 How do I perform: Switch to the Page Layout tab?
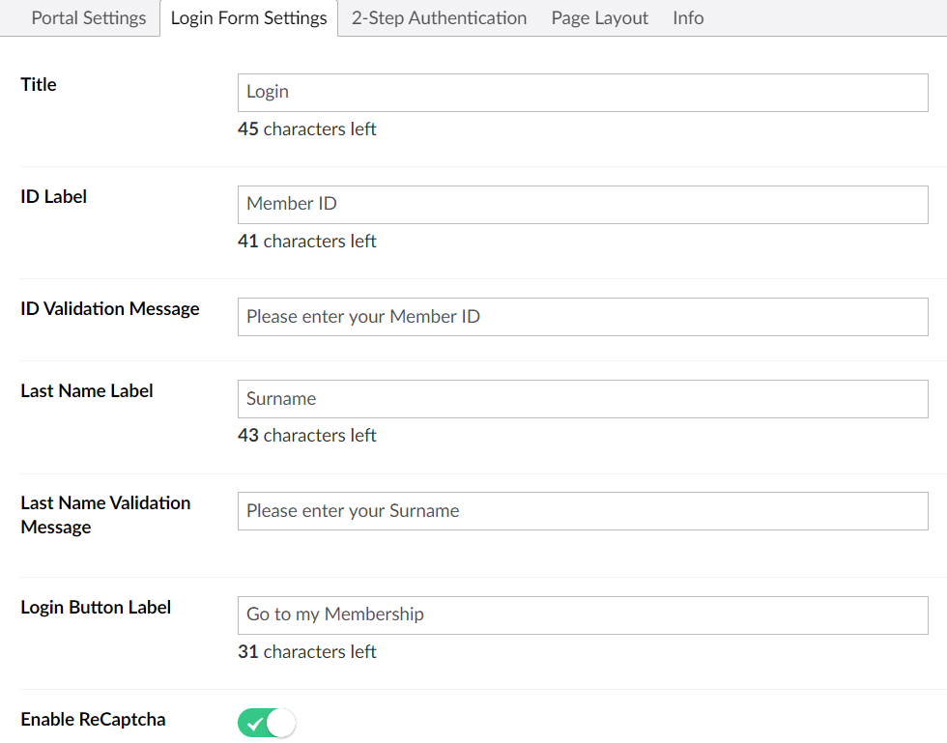pos(599,17)
